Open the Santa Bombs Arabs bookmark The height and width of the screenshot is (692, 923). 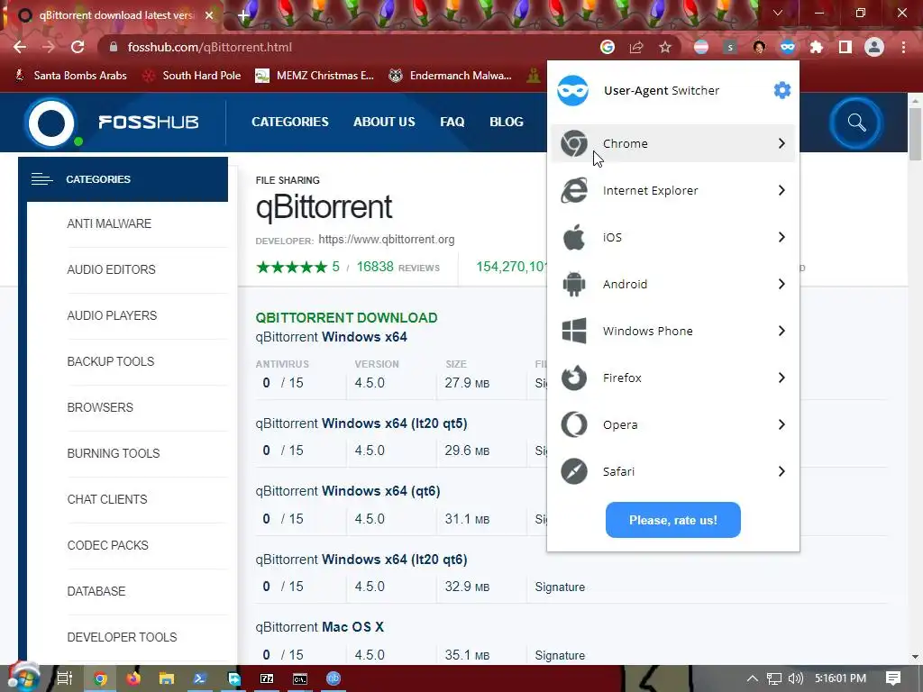click(x=70, y=76)
